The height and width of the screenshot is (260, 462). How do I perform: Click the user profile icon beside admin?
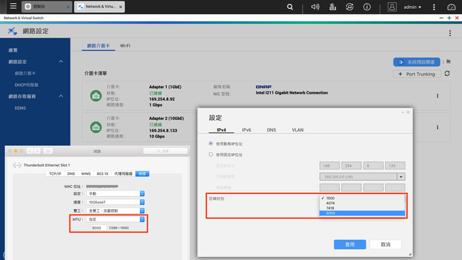coord(392,7)
